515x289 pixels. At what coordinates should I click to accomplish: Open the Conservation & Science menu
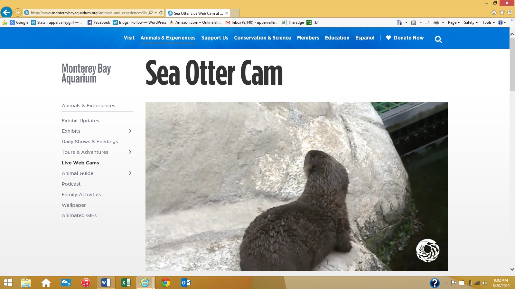pyautogui.click(x=262, y=38)
